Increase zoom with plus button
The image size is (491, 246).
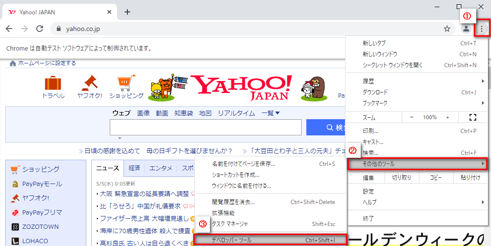[x=448, y=117]
